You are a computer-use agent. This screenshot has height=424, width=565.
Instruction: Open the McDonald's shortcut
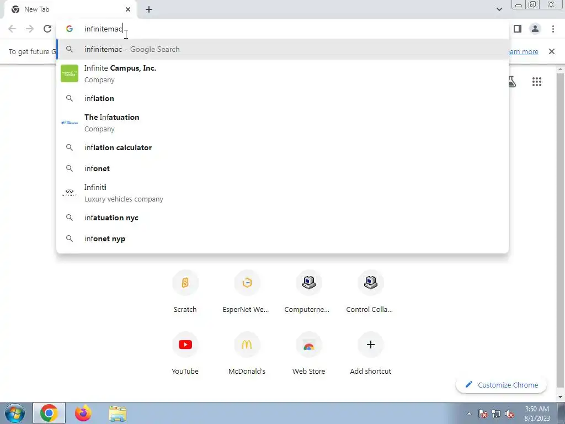[x=247, y=354]
